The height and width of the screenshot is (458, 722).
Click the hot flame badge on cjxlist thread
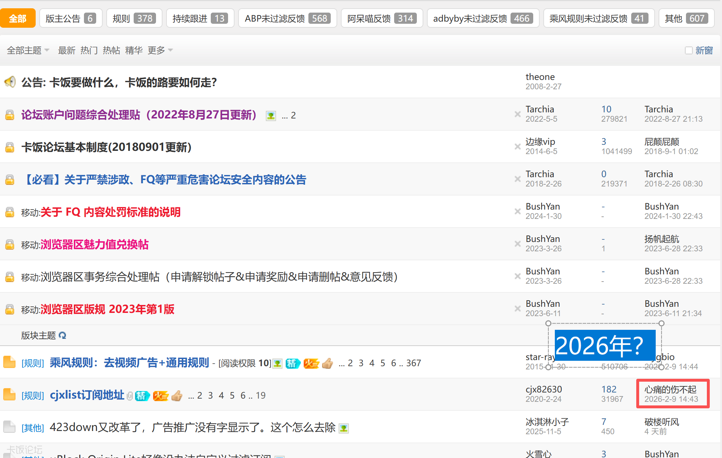161,396
